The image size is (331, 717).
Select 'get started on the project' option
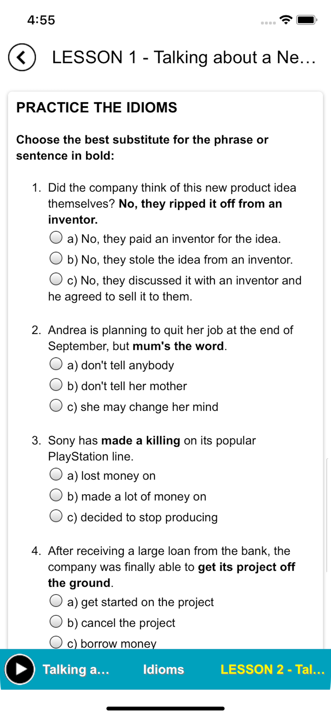[x=56, y=601]
